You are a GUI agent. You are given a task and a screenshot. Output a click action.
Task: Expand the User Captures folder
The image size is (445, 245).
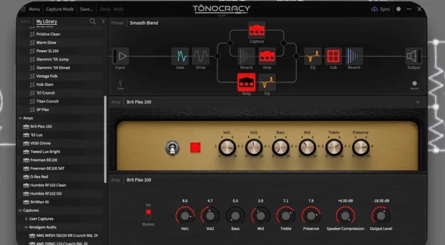click(x=26, y=218)
